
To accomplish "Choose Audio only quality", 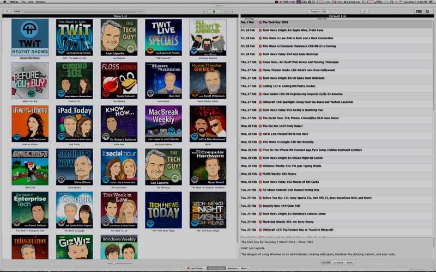I will [x=349, y=263].
